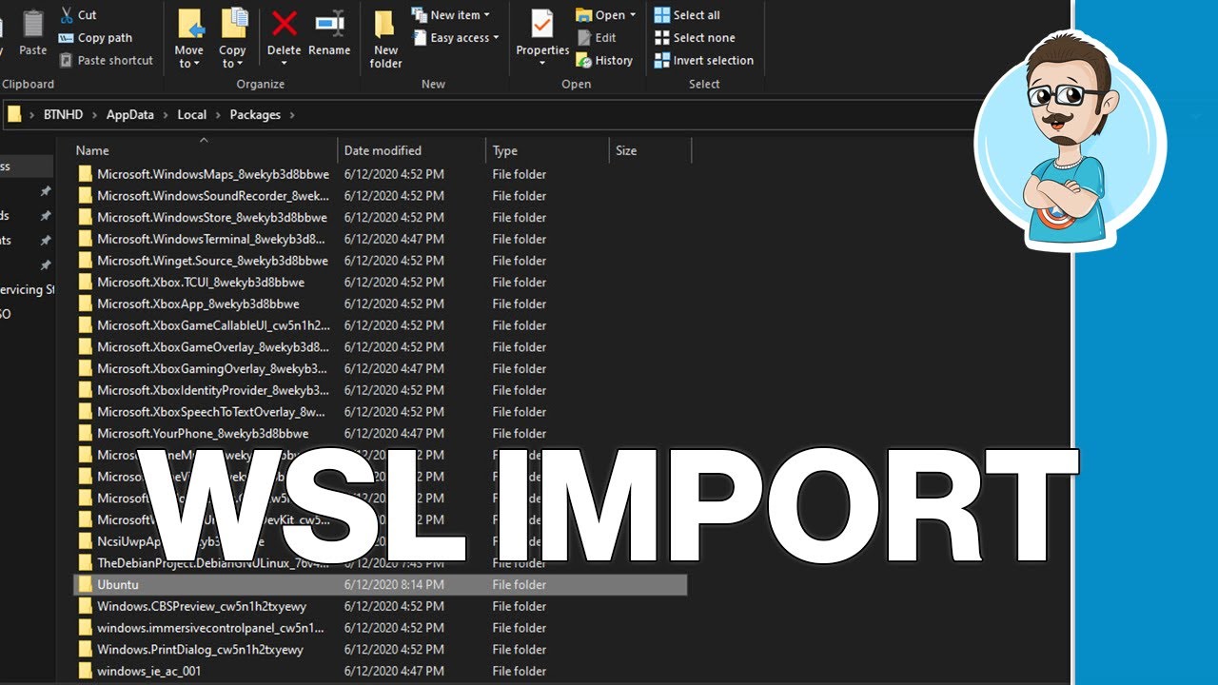Sort by Date modified column
The width and height of the screenshot is (1218, 685).
(383, 150)
